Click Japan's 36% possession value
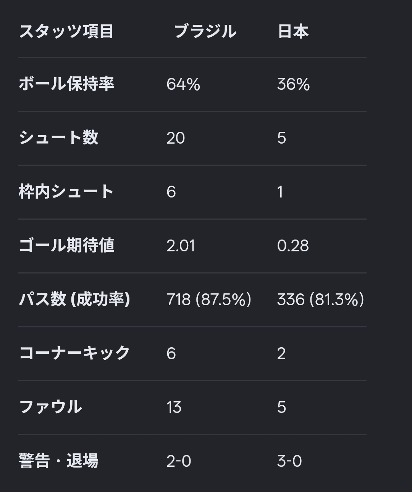 (293, 84)
